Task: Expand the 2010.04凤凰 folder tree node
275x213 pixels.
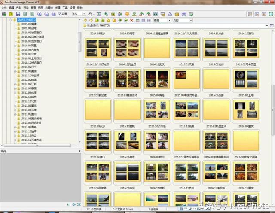Action: 15,45
